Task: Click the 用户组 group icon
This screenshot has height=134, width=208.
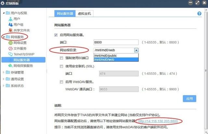Action: [x=10, y=25]
